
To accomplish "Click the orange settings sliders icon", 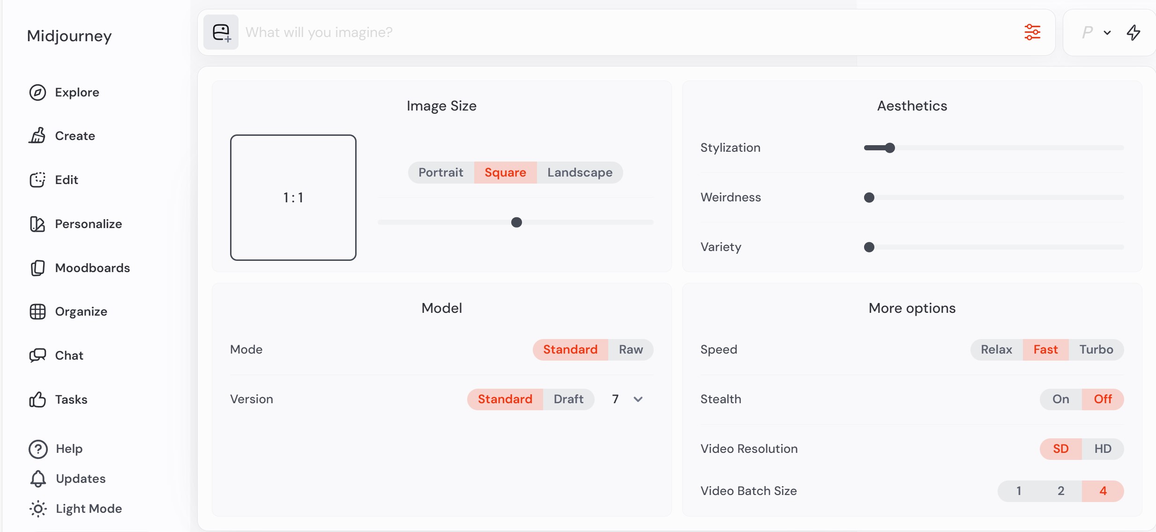I will tap(1032, 32).
